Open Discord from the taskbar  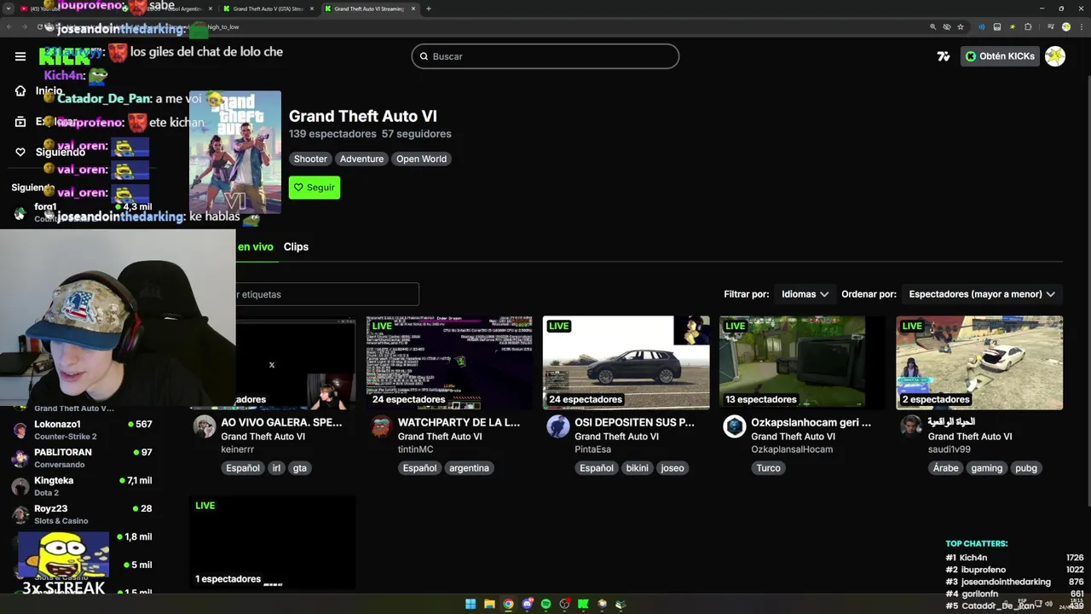[x=527, y=604]
